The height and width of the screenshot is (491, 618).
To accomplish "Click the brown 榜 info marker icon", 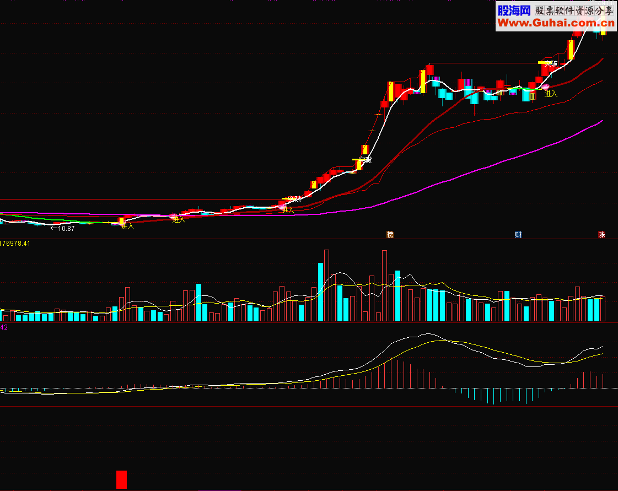I will pos(390,234).
